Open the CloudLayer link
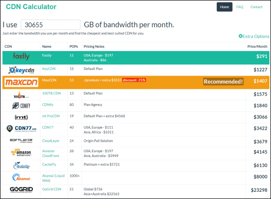Image resolution: width=271 pixels, height=199 pixels. click(x=51, y=141)
